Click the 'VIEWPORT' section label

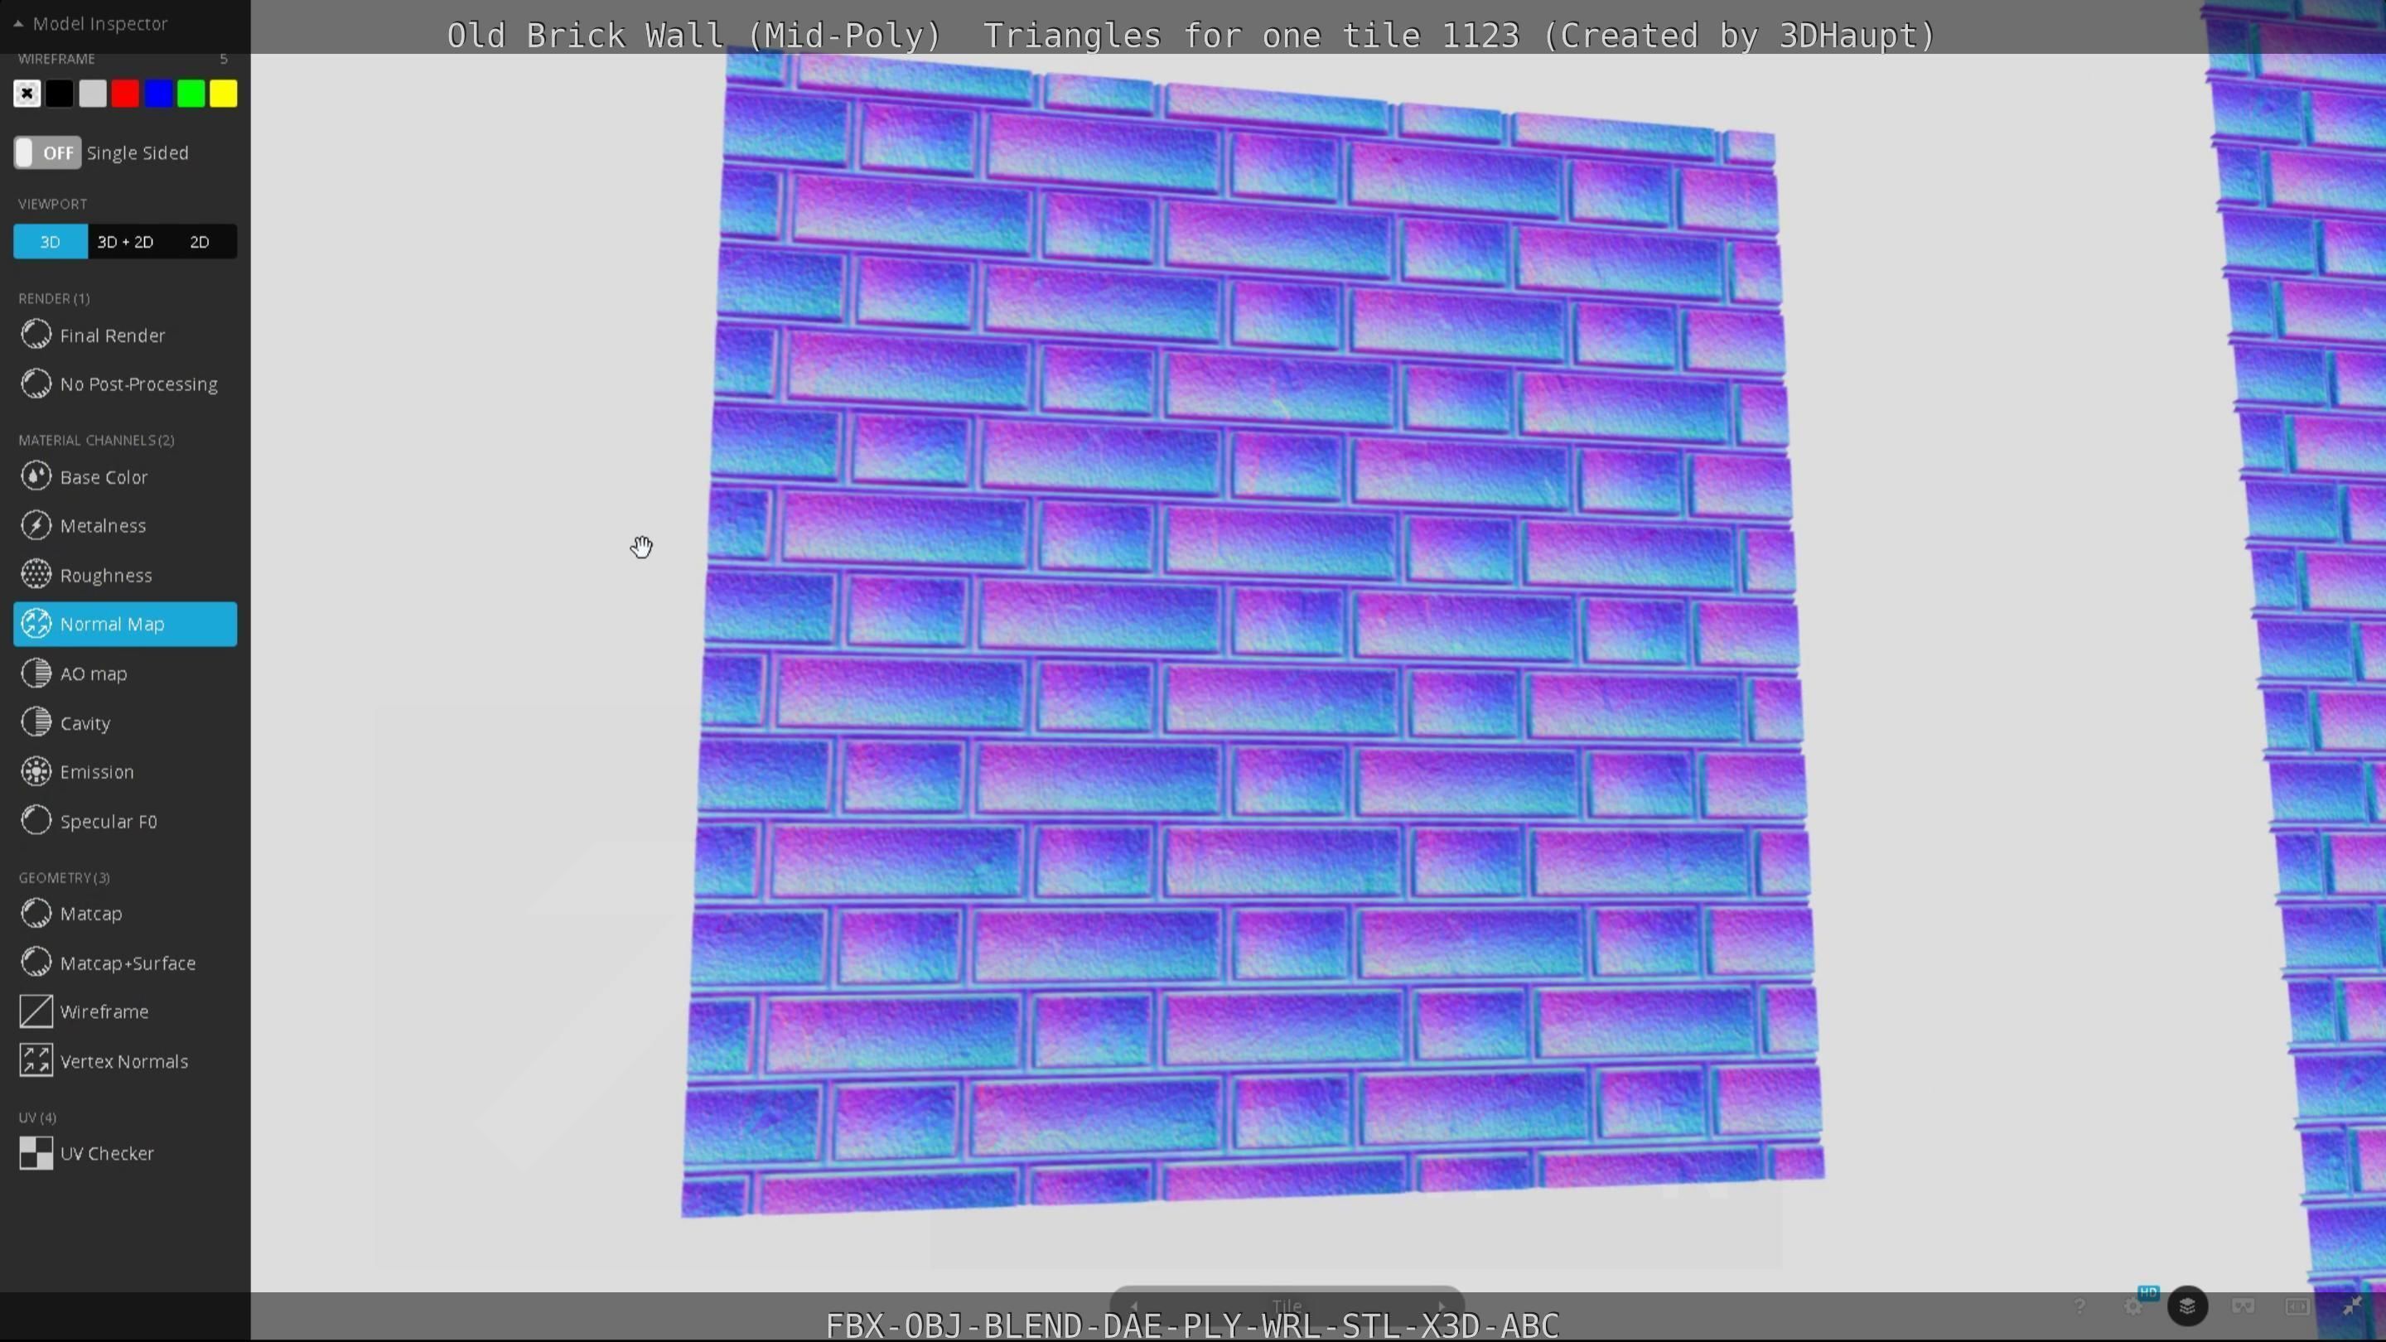tap(53, 204)
